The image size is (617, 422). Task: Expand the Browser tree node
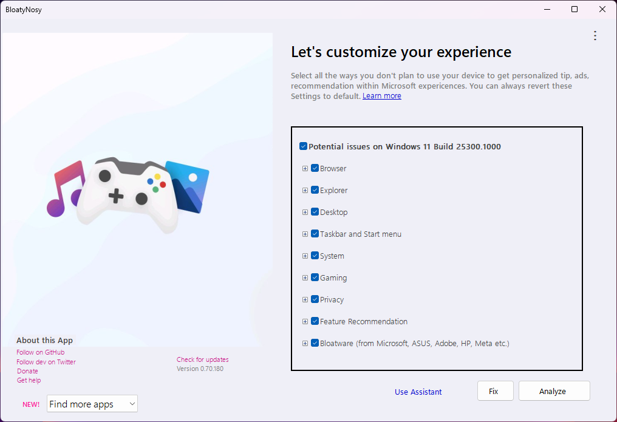pyautogui.click(x=305, y=168)
